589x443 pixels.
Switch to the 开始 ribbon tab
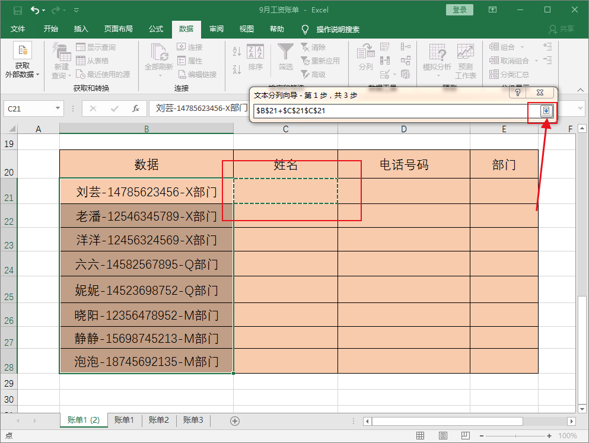coord(50,29)
